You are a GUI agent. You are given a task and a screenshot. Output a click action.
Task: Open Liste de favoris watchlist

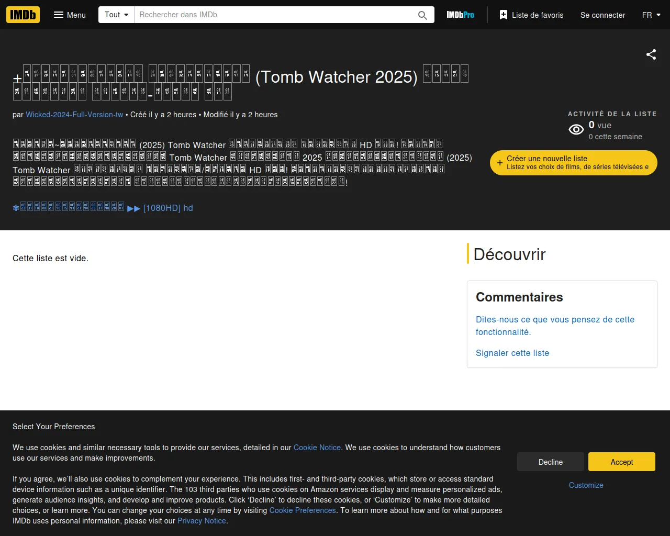pos(531,15)
